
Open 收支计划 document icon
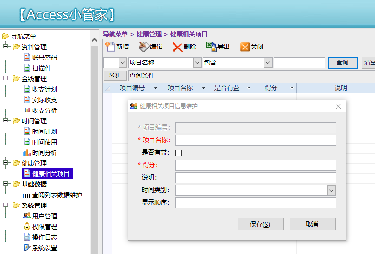click(27, 89)
